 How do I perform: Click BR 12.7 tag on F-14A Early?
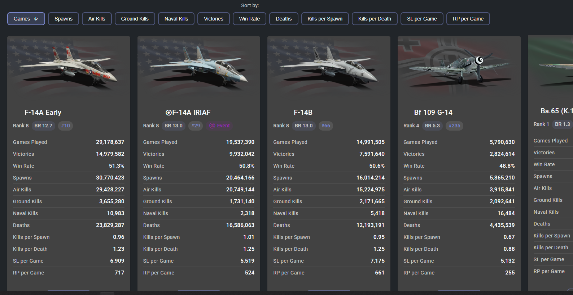tap(43, 126)
